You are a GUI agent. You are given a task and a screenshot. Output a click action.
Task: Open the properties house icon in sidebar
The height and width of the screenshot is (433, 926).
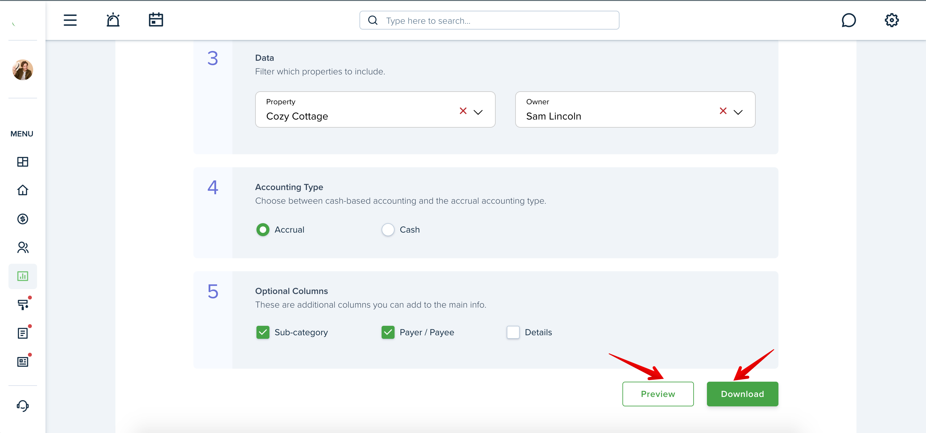pyautogui.click(x=23, y=190)
